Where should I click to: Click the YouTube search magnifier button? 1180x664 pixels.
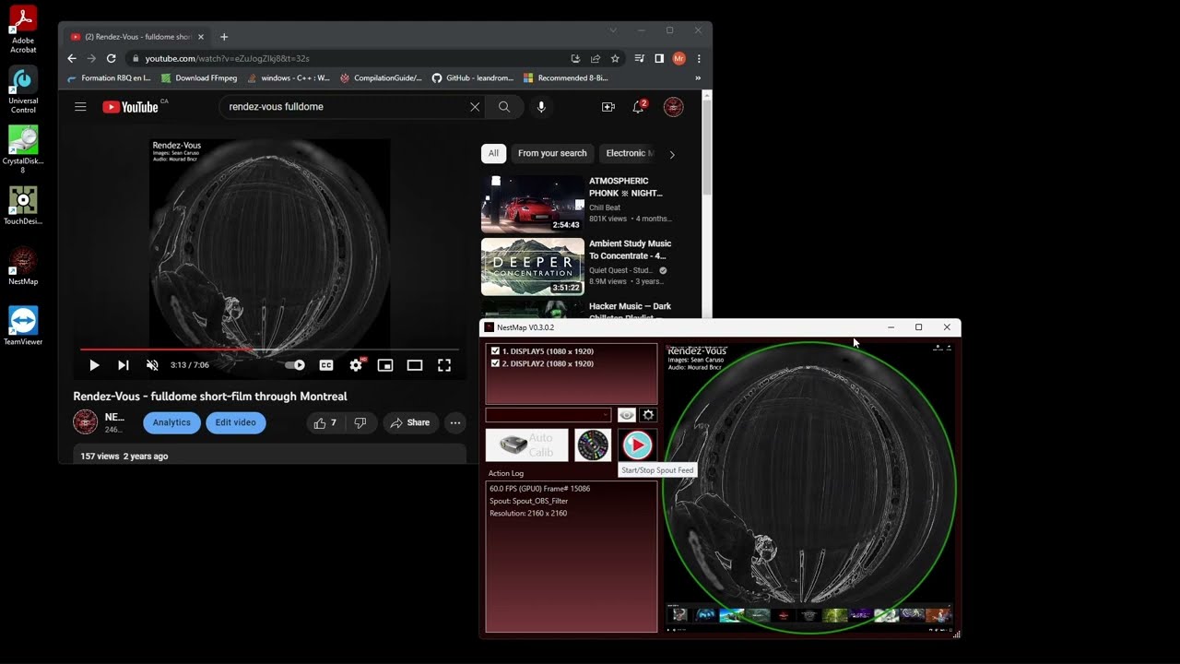504,107
